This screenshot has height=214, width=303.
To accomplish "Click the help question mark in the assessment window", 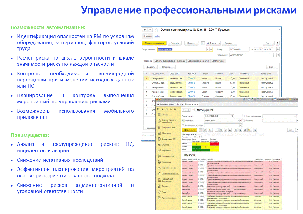I will tap(277, 43).
